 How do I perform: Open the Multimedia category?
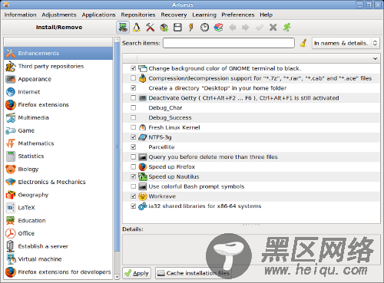coord(58,117)
